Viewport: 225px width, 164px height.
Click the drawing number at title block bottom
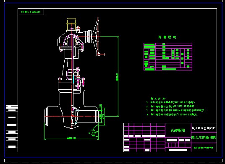click(x=204, y=148)
